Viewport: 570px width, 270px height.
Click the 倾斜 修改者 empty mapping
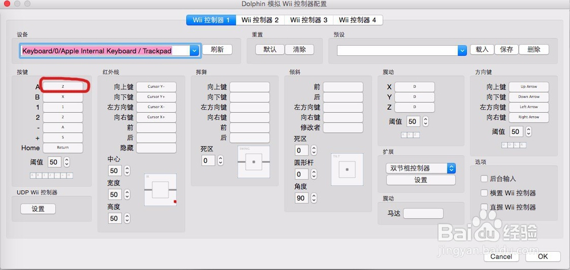(343, 128)
